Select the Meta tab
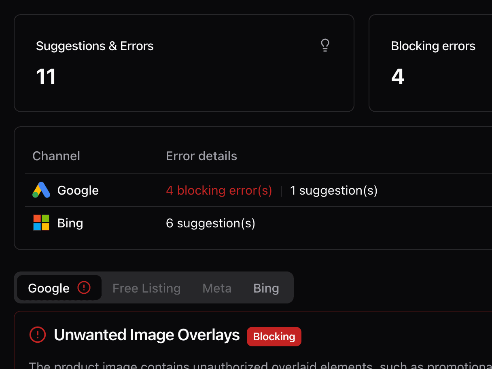 [x=217, y=288]
